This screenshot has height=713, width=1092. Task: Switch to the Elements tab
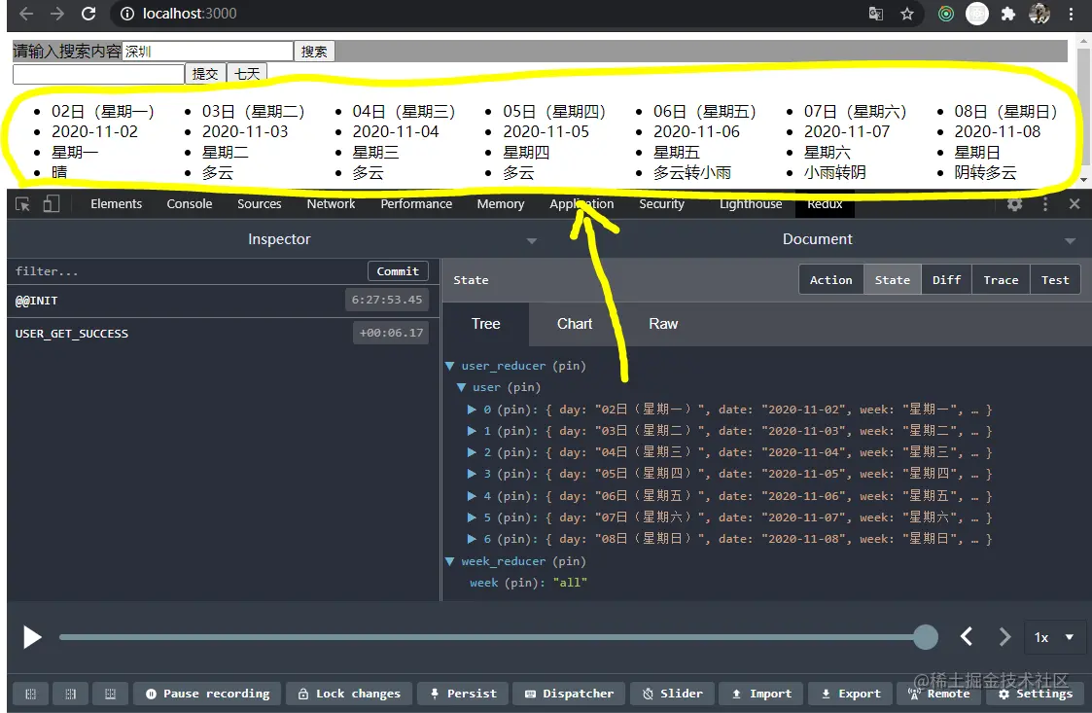(117, 203)
